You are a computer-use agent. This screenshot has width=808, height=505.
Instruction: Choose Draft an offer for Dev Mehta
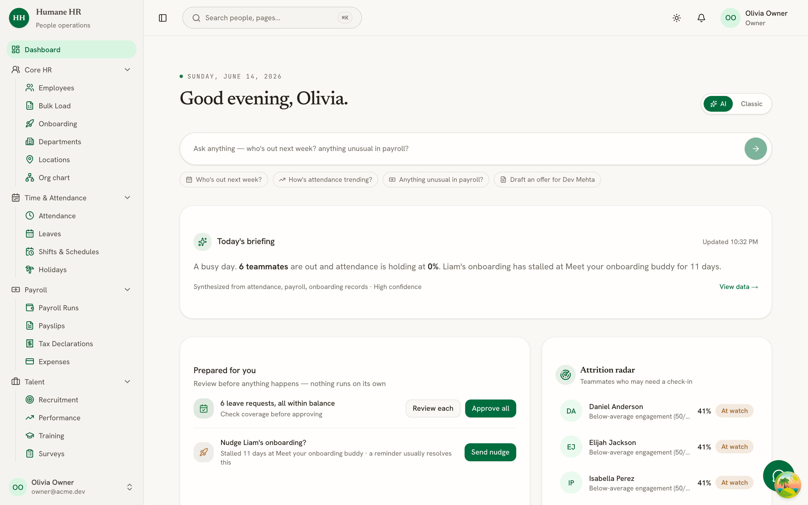point(547,180)
